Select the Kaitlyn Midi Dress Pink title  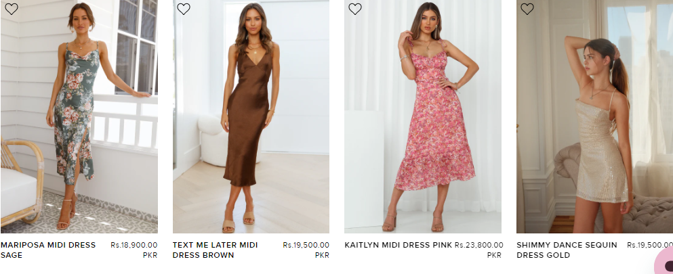pyautogui.click(x=398, y=245)
